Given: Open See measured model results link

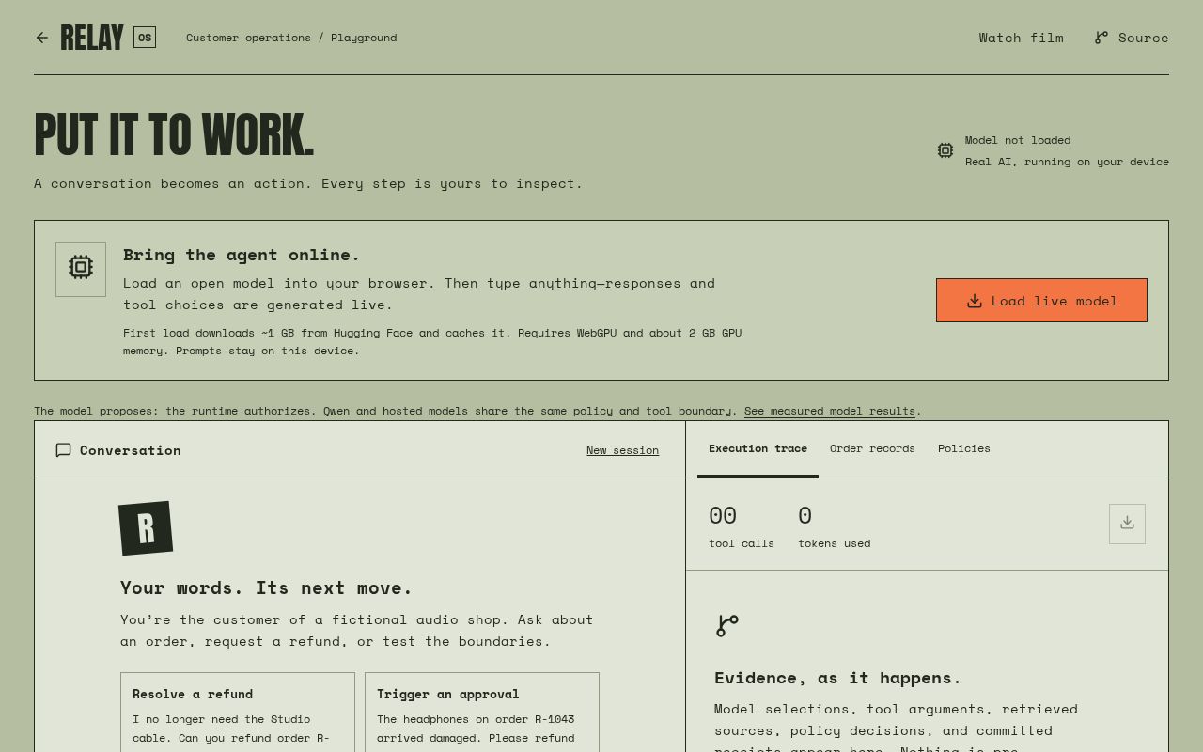Looking at the screenshot, I should click(829, 411).
